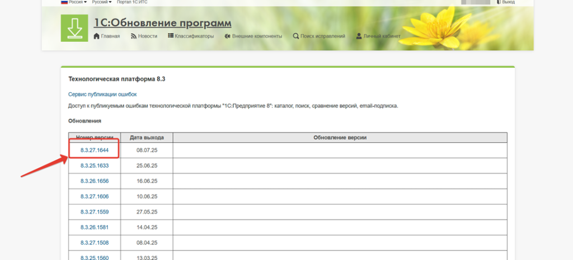Click the Дата выхода column header
Viewport: 573px width, 260px height.
[x=147, y=138]
